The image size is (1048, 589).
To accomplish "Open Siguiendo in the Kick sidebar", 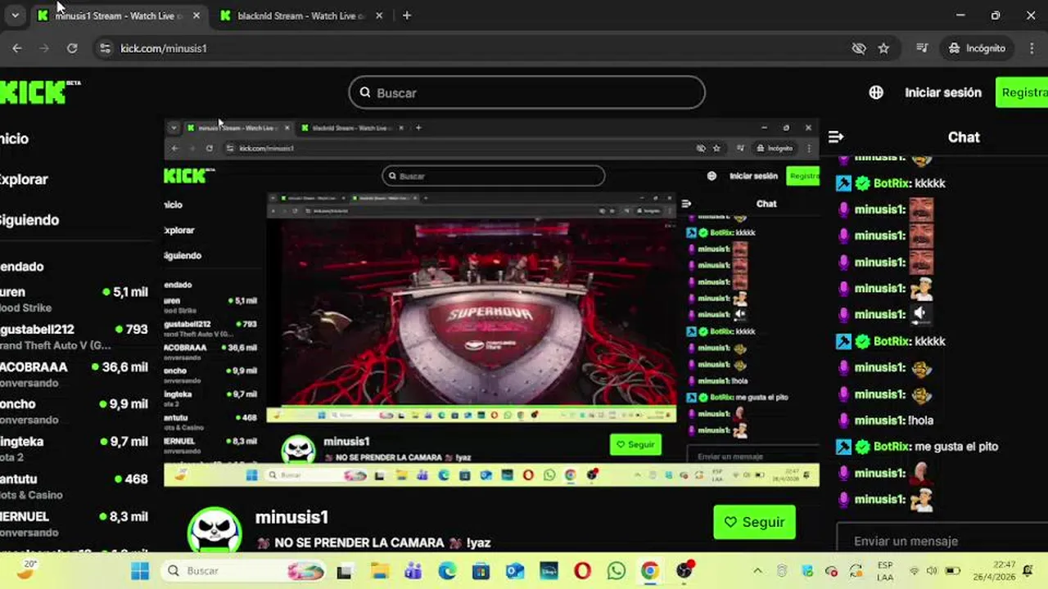I will pyautogui.click(x=29, y=219).
